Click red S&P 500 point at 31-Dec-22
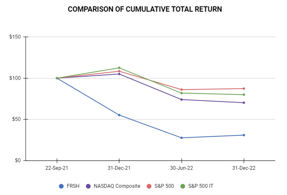Image resolution: width=287 pixels, height=195 pixels. click(244, 89)
